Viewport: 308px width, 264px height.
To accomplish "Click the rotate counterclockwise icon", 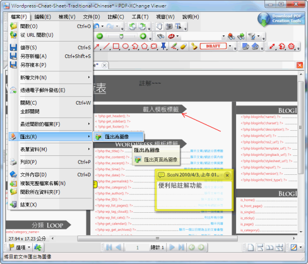I will [x=133, y=26].
